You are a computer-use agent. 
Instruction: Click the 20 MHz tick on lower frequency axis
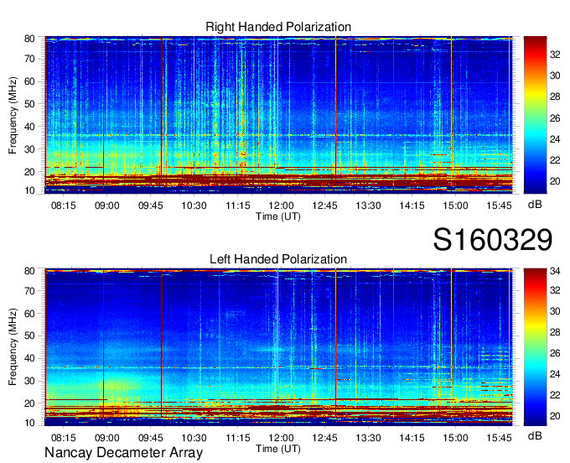[29, 403]
